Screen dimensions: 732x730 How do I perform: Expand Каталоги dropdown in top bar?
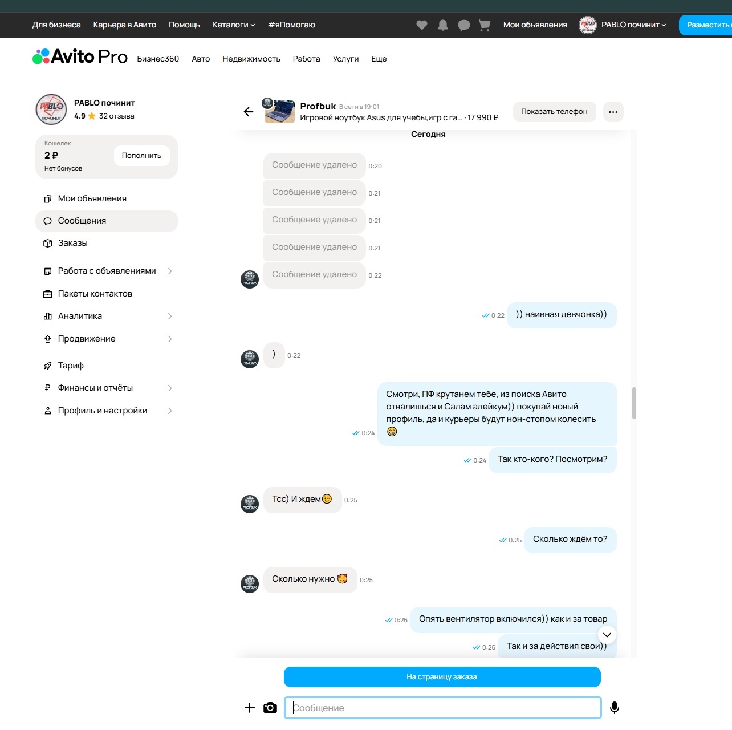(234, 25)
